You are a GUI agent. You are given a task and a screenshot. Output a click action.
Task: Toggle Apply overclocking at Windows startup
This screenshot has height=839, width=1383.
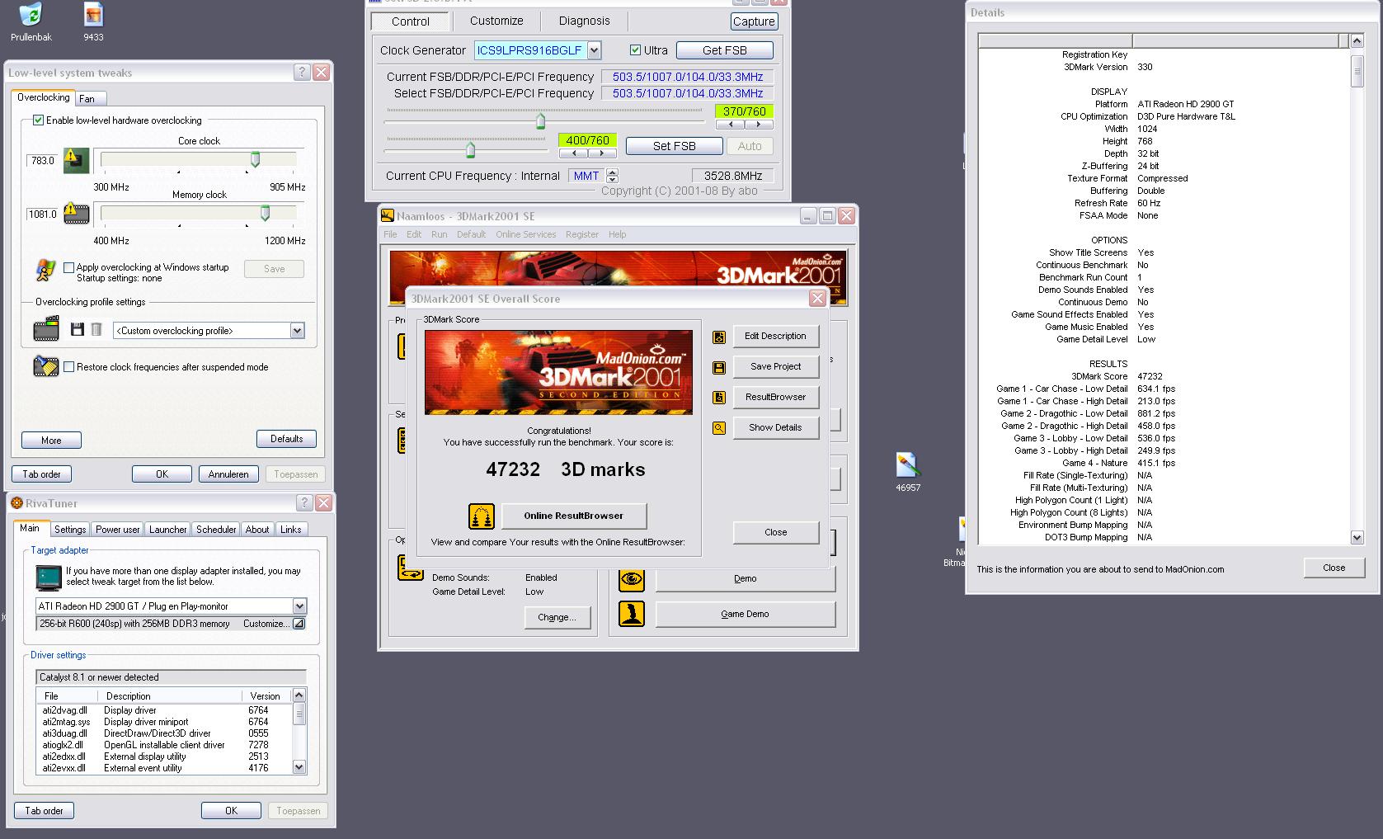(69, 267)
